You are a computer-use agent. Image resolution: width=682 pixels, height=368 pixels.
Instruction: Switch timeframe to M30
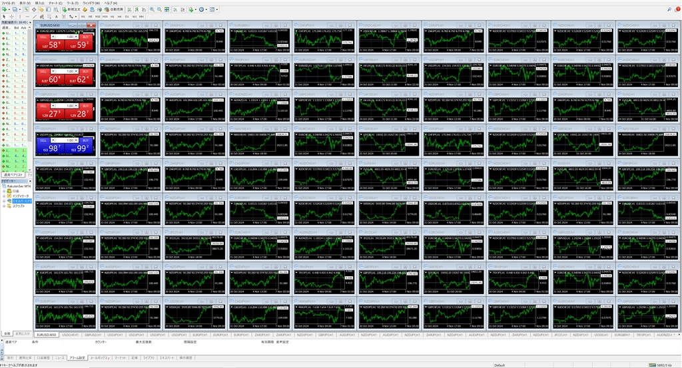click(105, 17)
